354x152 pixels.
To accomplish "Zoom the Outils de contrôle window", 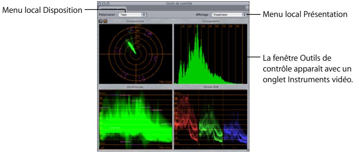I will coord(108,4).
